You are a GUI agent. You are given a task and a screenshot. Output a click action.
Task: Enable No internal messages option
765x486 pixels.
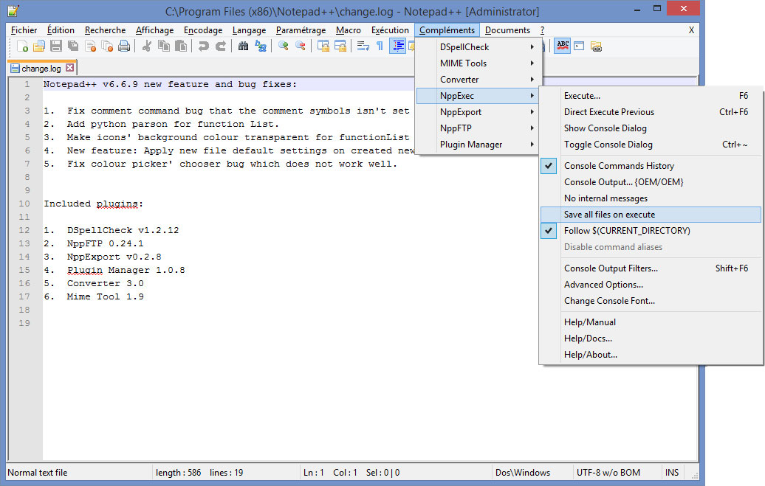pos(651,198)
